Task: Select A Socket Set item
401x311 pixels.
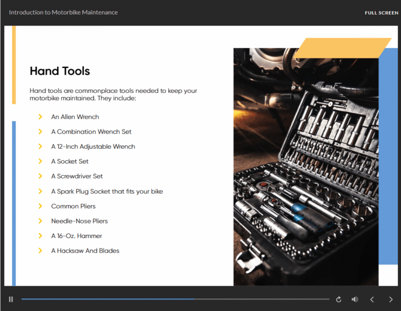Action: tap(69, 161)
